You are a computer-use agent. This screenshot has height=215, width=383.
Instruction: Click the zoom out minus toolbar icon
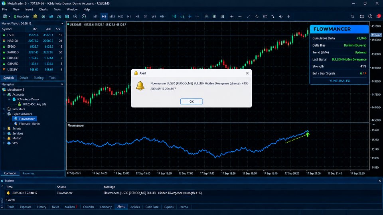(240, 16)
